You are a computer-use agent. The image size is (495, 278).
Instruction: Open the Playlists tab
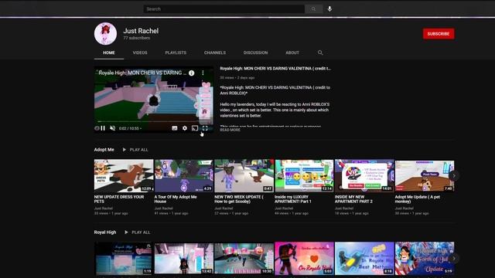(176, 53)
